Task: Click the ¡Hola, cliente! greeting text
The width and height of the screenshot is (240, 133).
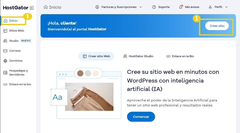Action: [x=62, y=23]
